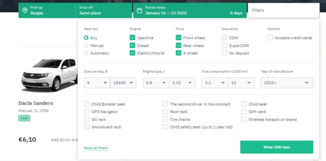
Task: Uncheck the 4 wheel drive checkbox
Action: [x=178, y=53]
